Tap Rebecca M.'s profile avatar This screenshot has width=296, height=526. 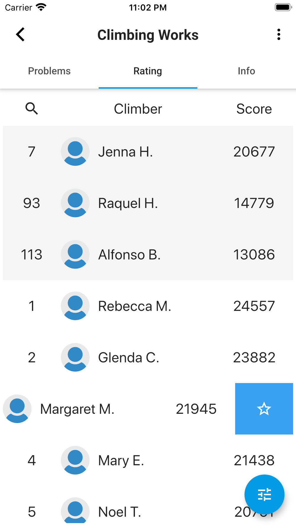(75, 306)
